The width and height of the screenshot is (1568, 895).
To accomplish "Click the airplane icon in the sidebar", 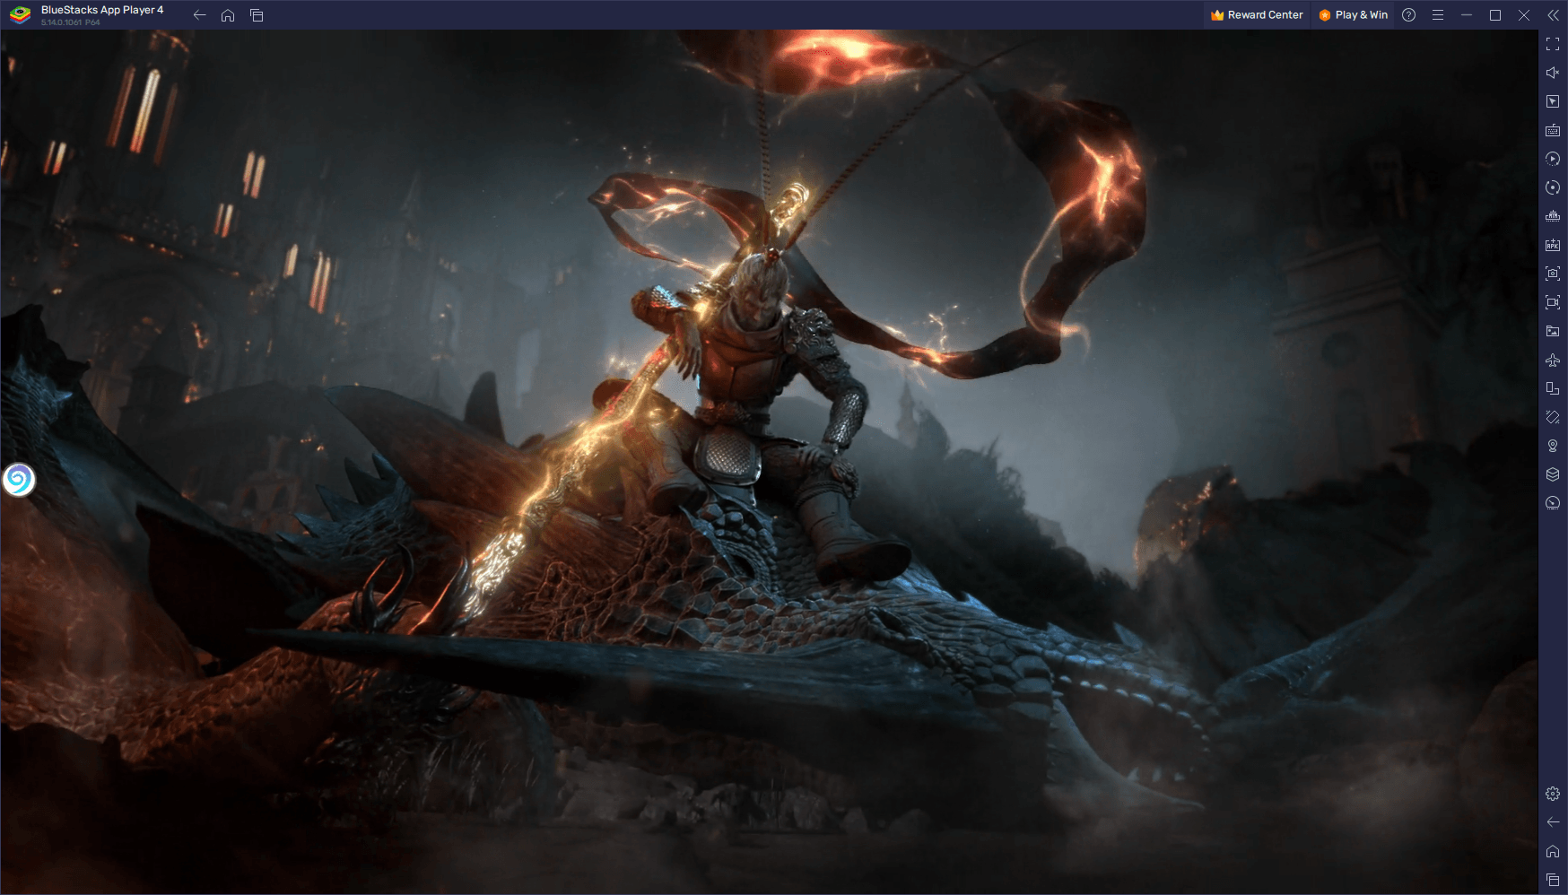I will (x=1553, y=360).
